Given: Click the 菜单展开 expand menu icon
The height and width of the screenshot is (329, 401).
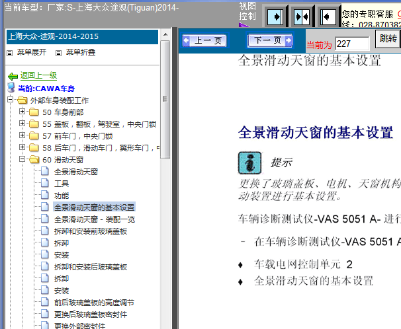Looking at the screenshot, I should point(10,53).
